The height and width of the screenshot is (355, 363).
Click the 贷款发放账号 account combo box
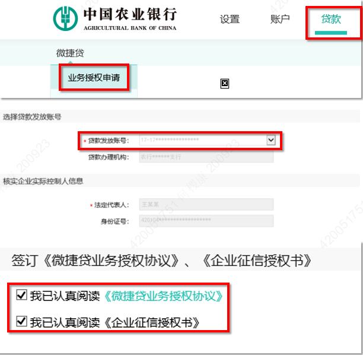(x=207, y=140)
